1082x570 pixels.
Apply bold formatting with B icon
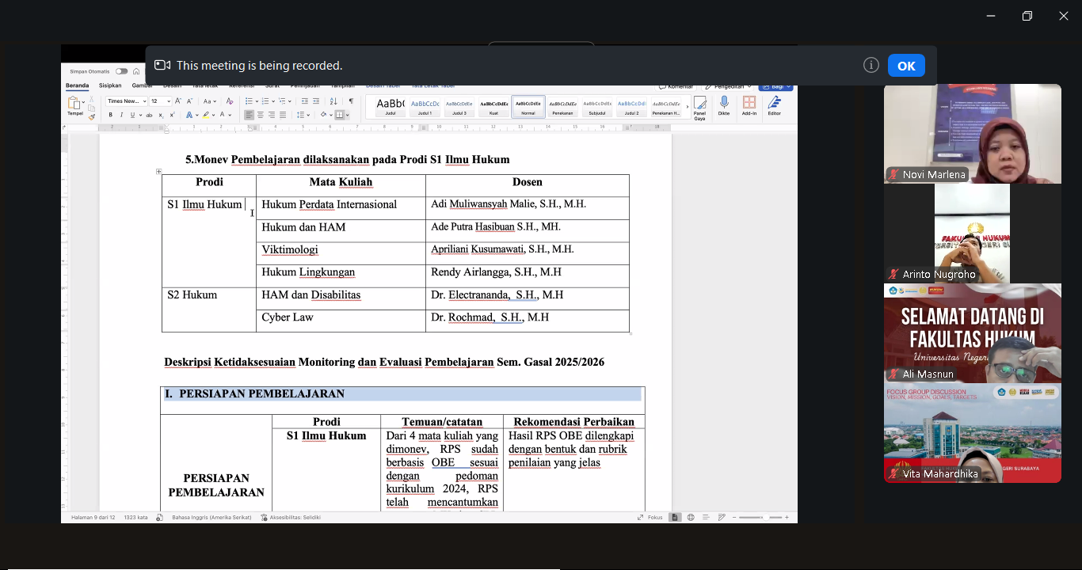111,115
